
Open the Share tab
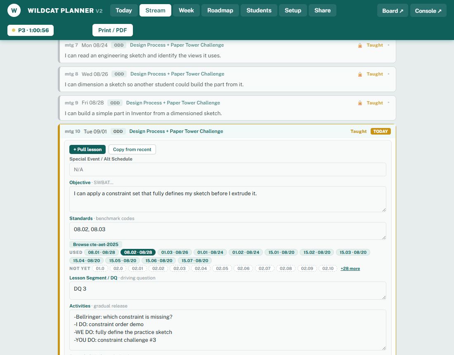[322, 10]
